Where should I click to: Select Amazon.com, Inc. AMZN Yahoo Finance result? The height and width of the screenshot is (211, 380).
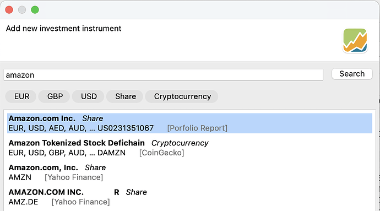pyautogui.click(x=190, y=172)
